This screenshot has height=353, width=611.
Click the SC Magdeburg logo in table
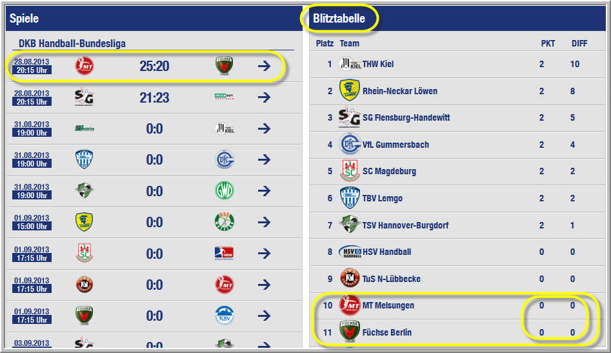coord(350,172)
